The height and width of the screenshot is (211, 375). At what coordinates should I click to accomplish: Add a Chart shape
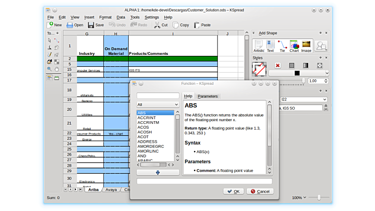294,46
